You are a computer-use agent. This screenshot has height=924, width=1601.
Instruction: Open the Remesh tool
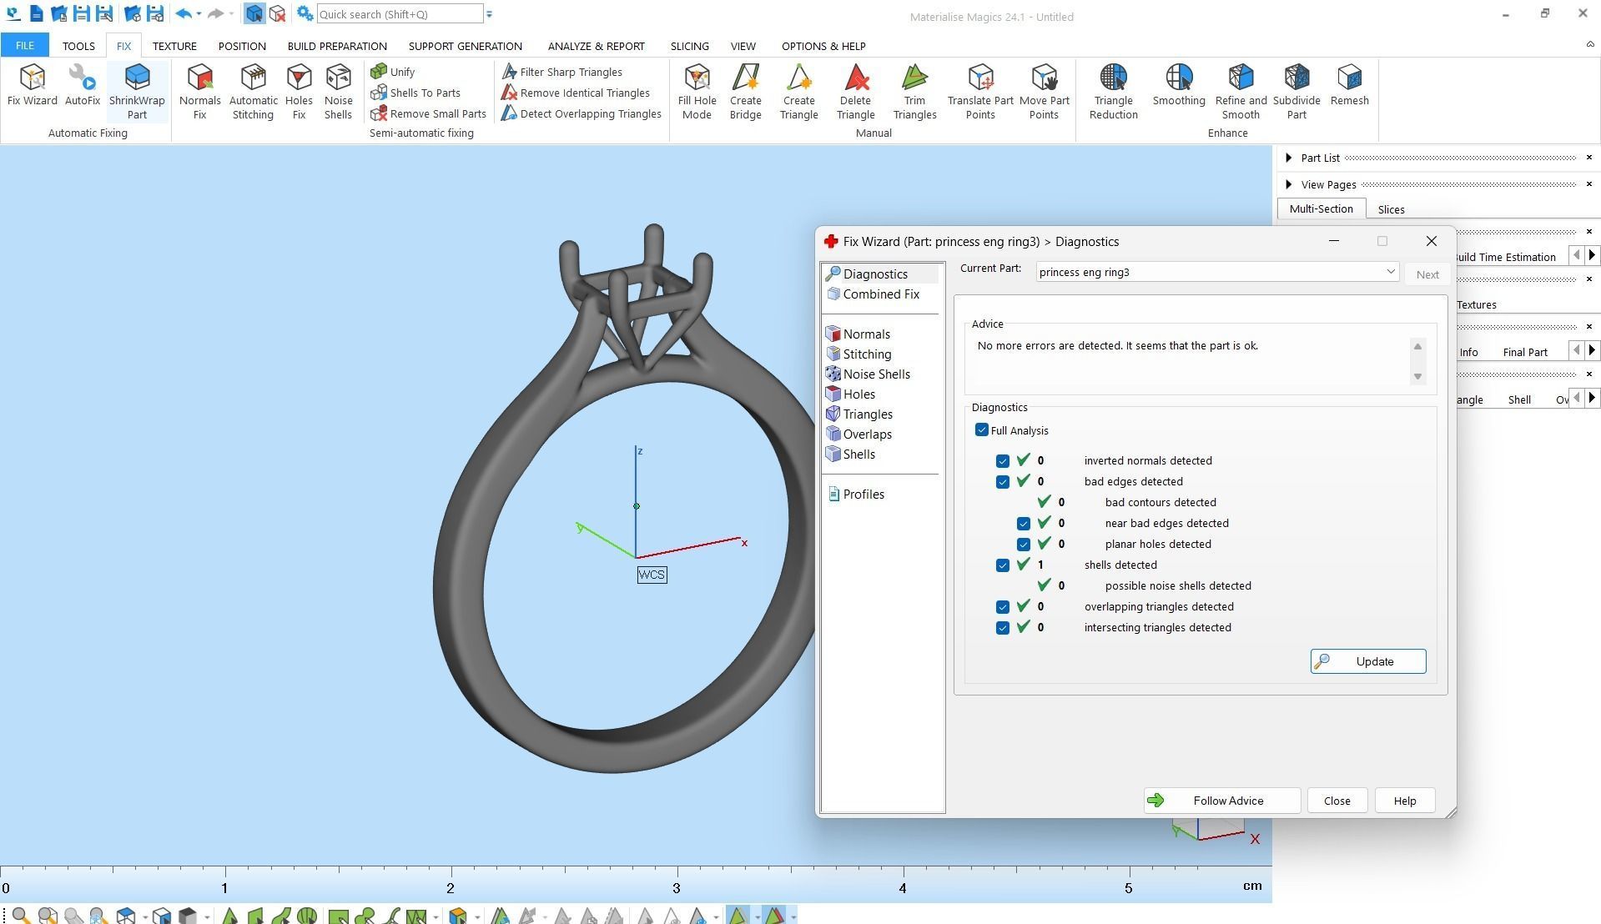[1349, 85]
